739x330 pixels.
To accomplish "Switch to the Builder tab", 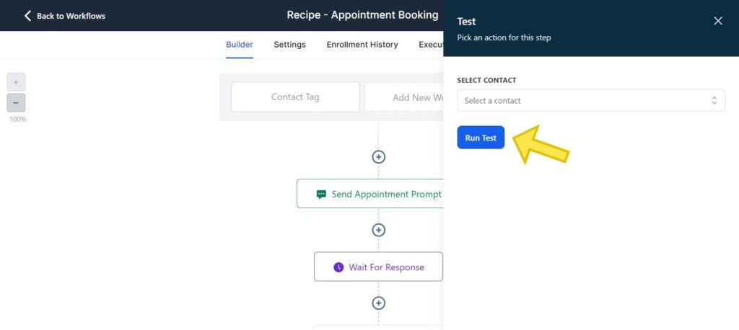I will tap(240, 45).
